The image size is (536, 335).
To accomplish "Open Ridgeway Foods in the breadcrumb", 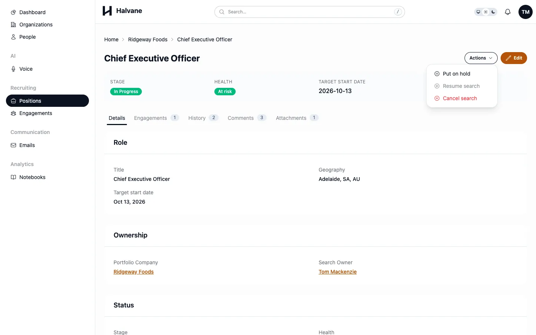I will coord(148,39).
